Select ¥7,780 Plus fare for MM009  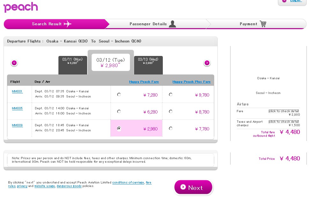(x=170, y=128)
